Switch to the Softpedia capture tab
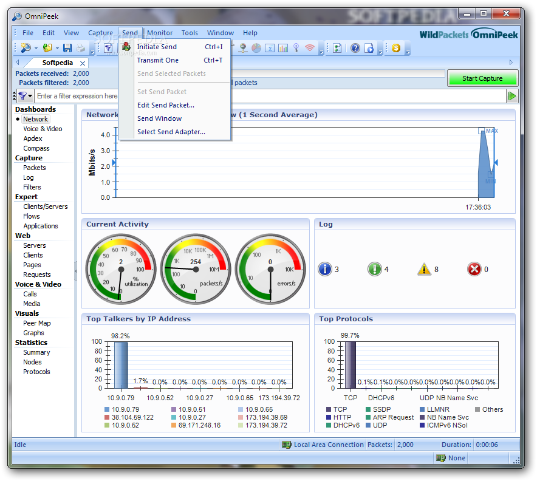 pyautogui.click(x=58, y=63)
